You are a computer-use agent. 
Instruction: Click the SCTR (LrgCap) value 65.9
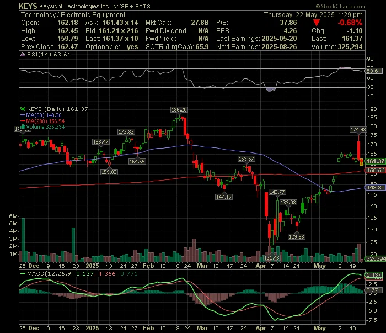(202, 47)
